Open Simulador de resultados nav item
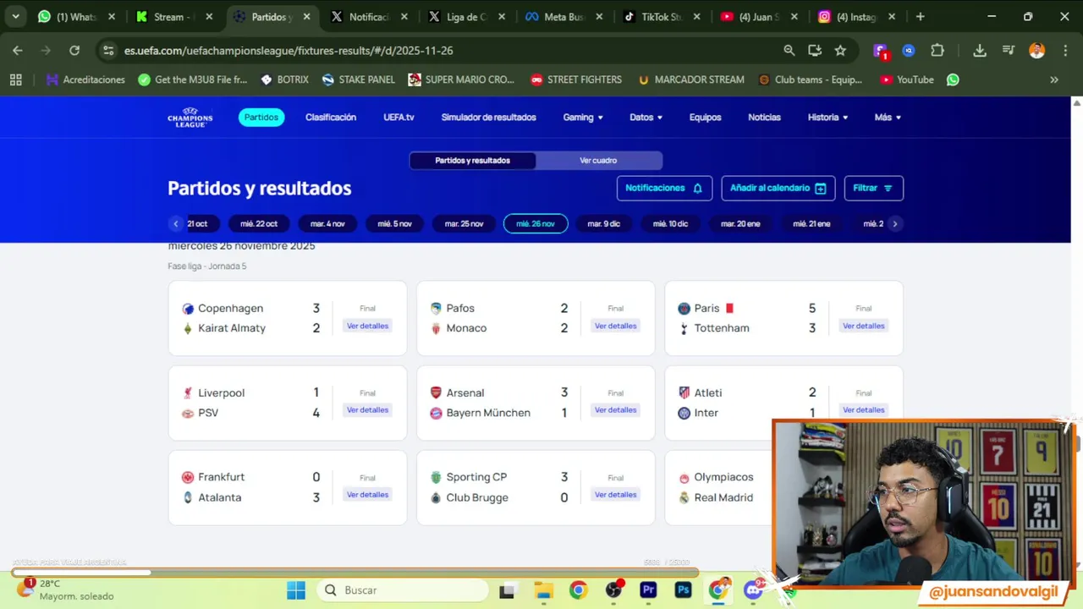Screen dimensions: 1083x609 (x=488, y=118)
